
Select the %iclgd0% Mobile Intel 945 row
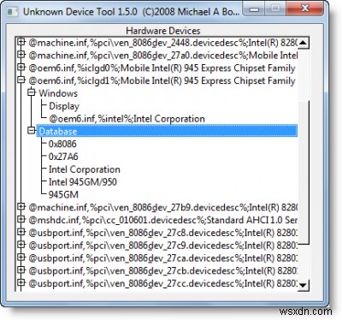tap(162, 68)
